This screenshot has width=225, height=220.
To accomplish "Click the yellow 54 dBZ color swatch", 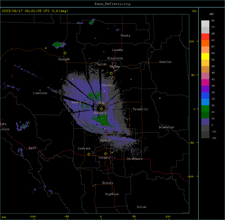I will click(205, 56).
